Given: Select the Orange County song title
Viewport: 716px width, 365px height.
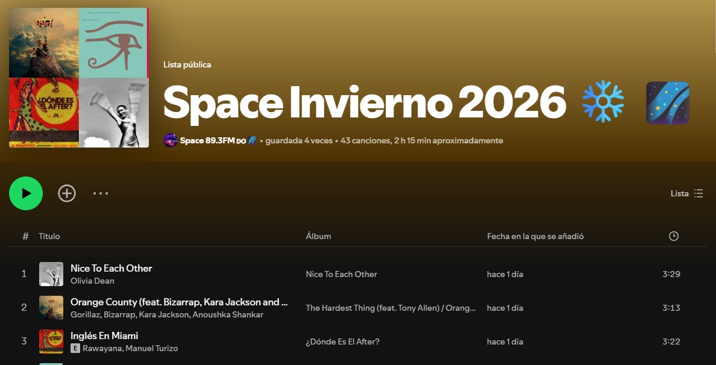Looking at the screenshot, I should pyautogui.click(x=179, y=302).
